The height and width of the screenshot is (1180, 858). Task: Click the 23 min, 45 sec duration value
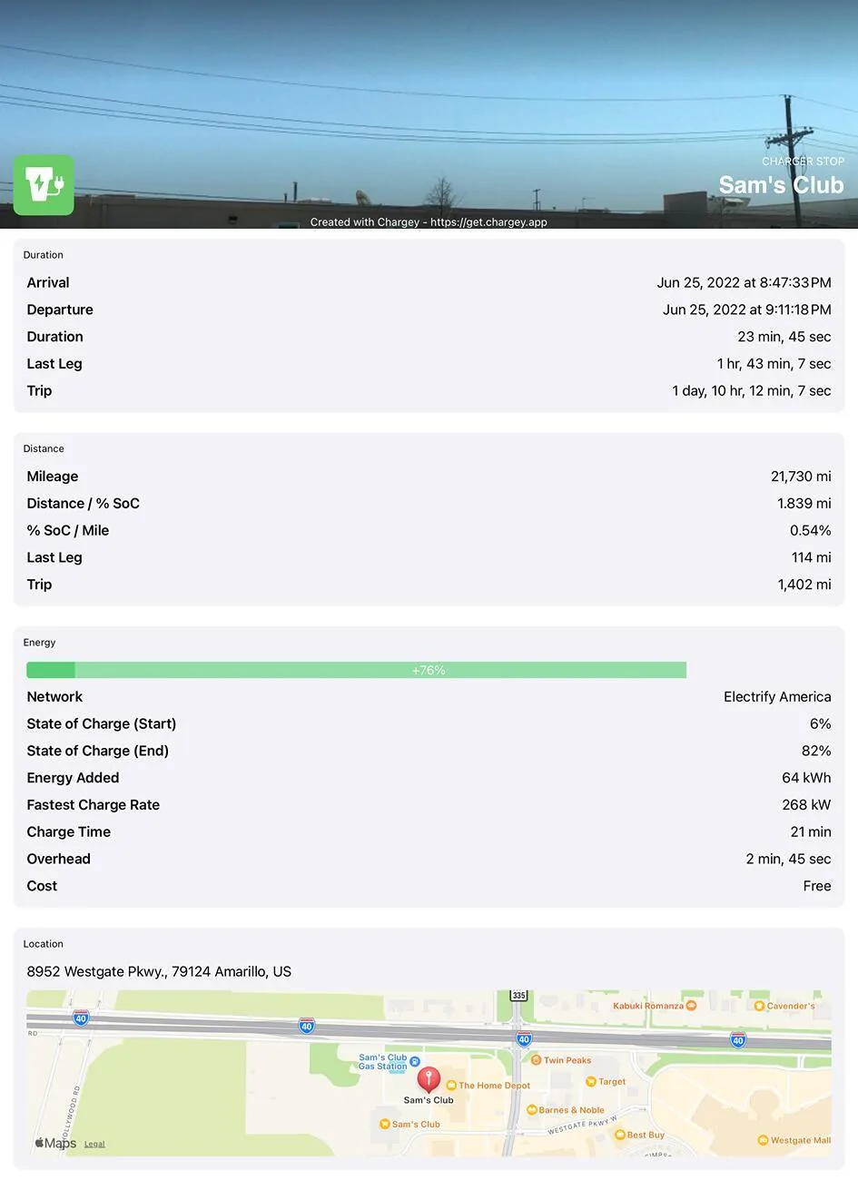[784, 337]
